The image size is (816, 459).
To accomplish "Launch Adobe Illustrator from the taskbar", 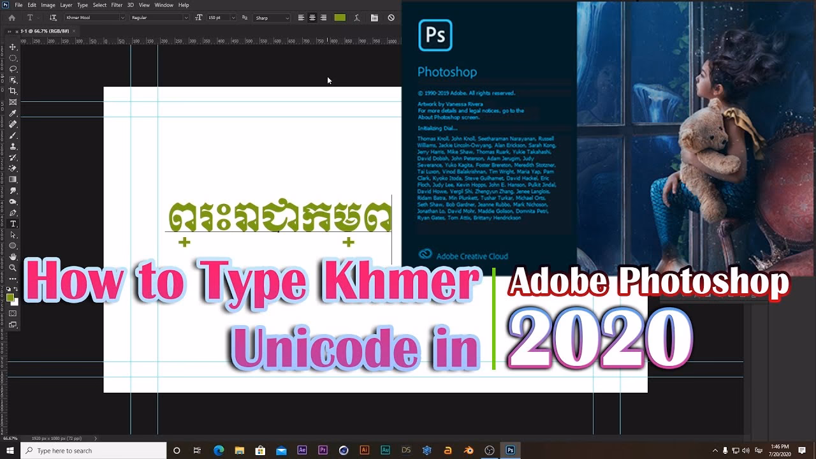I will 364,451.
